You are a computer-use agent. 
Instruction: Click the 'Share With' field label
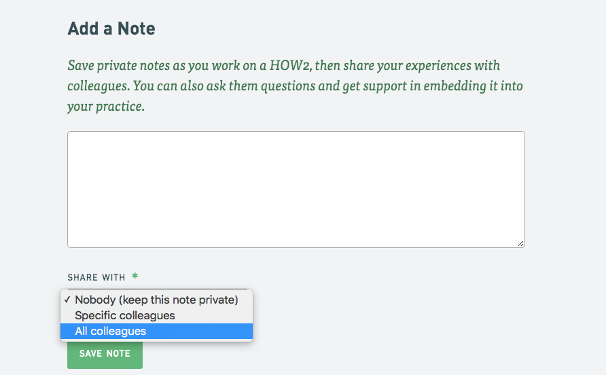(x=96, y=278)
